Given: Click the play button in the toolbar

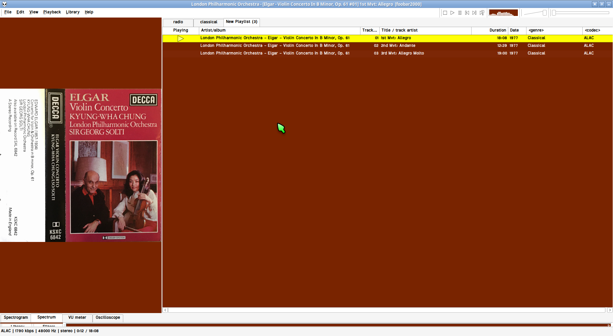Looking at the screenshot, I should click(x=452, y=13).
